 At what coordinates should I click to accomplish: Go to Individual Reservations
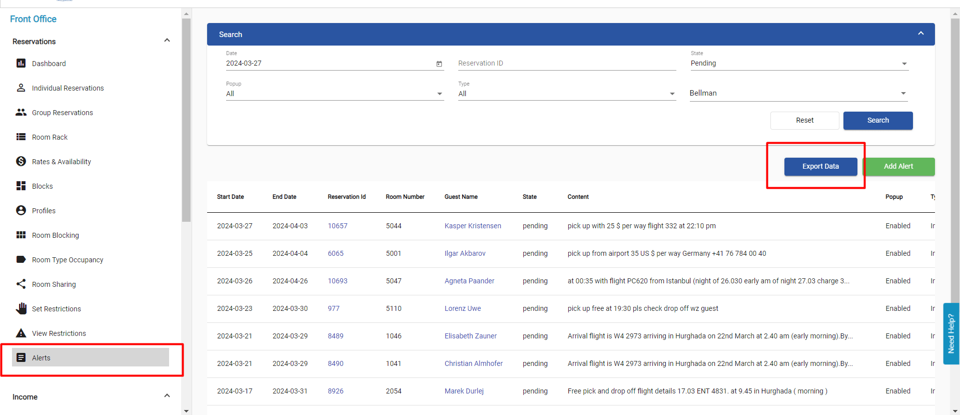pyautogui.click(x=68, y=88)
